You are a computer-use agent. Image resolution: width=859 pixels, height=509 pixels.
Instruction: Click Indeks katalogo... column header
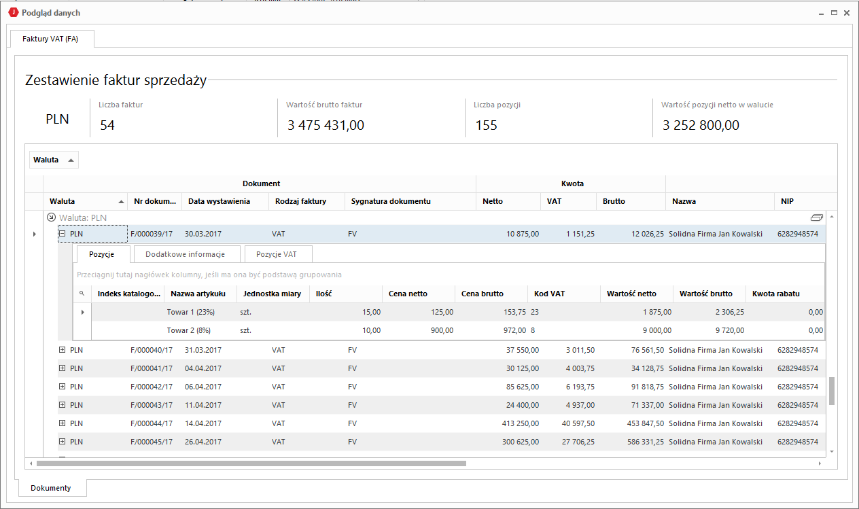coord(128,294)
